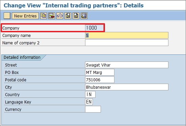
Task: Click the Undo Change icon
Action: pyautogui.click(x=60, y=16)
